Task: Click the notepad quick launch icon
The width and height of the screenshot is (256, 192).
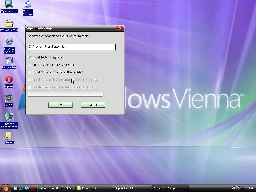Action: [x=15, y=188]
